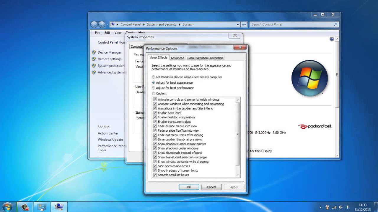Viewport: 378px width, 212px height.
Task: Click the System breadcrumb in address bar
Action: point(188,24)
